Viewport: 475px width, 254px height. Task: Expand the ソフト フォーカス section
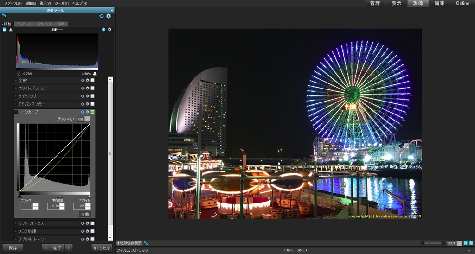click(x=16, y=223)
